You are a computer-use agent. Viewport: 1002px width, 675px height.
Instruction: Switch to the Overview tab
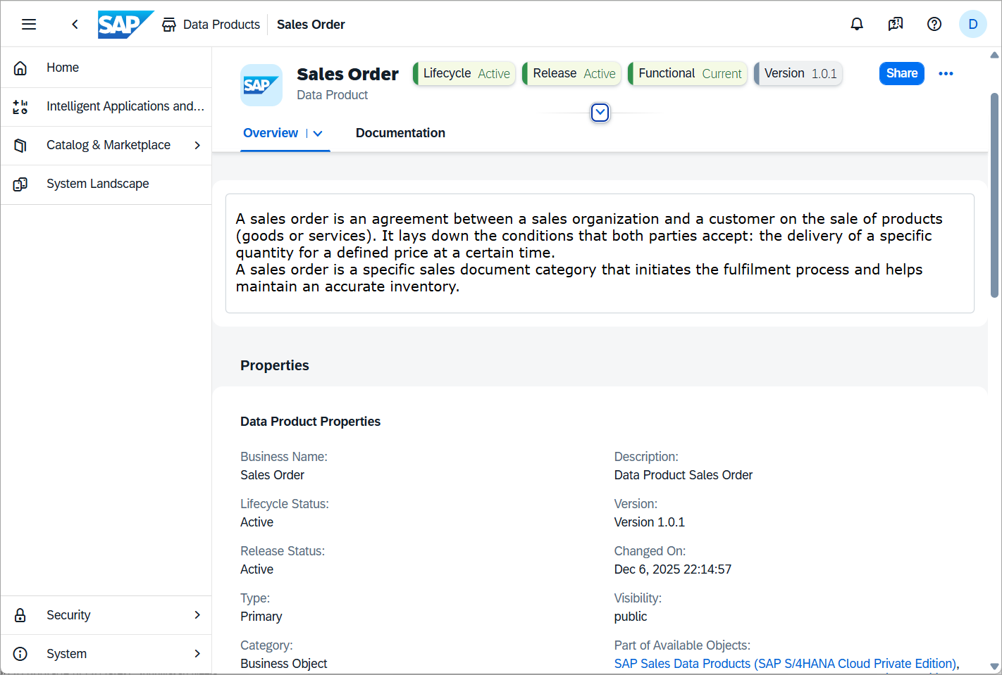tap(271, 133)
